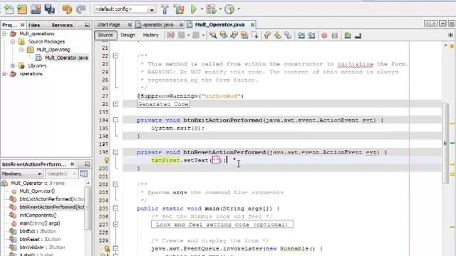Click the Shift Line Left icon

point(301,36)
